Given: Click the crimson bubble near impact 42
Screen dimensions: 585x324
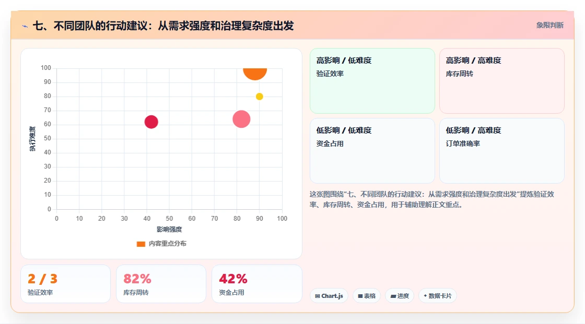Looking at the screenshot, I should (151, 122).
